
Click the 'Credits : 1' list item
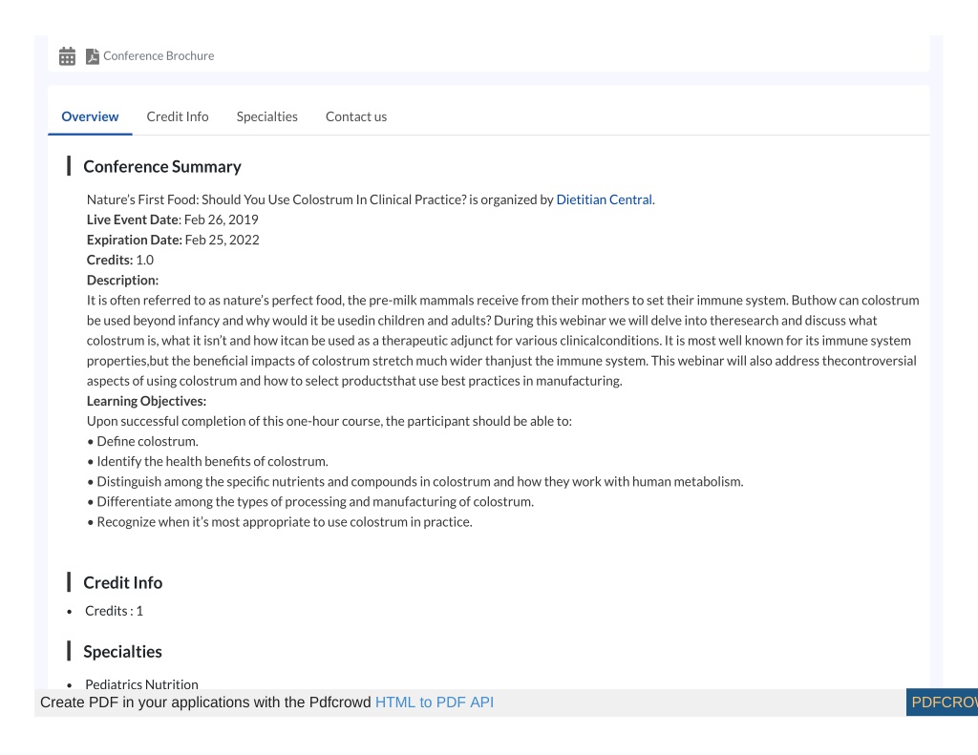click(x=115, y=611)
